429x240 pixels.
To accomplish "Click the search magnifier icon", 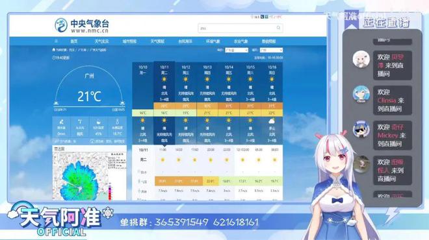I will point(278,28).
